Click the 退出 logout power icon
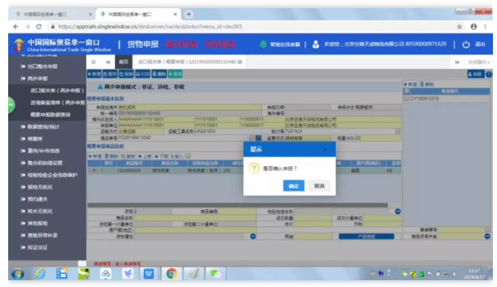This screenshot has width=497, height=287. (x=466, y=44)
